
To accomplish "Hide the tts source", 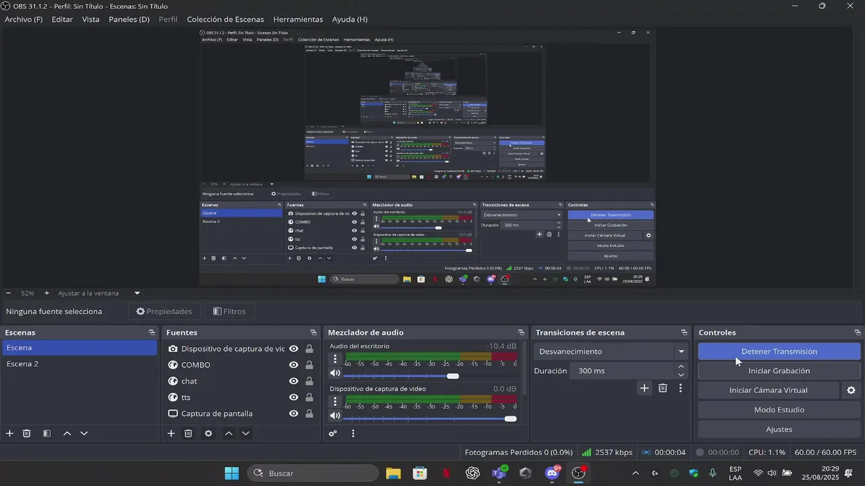I will 294,398.
